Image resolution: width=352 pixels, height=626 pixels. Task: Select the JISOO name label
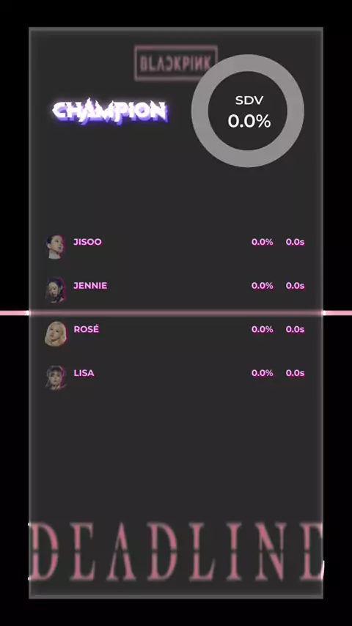pos(87,242)
